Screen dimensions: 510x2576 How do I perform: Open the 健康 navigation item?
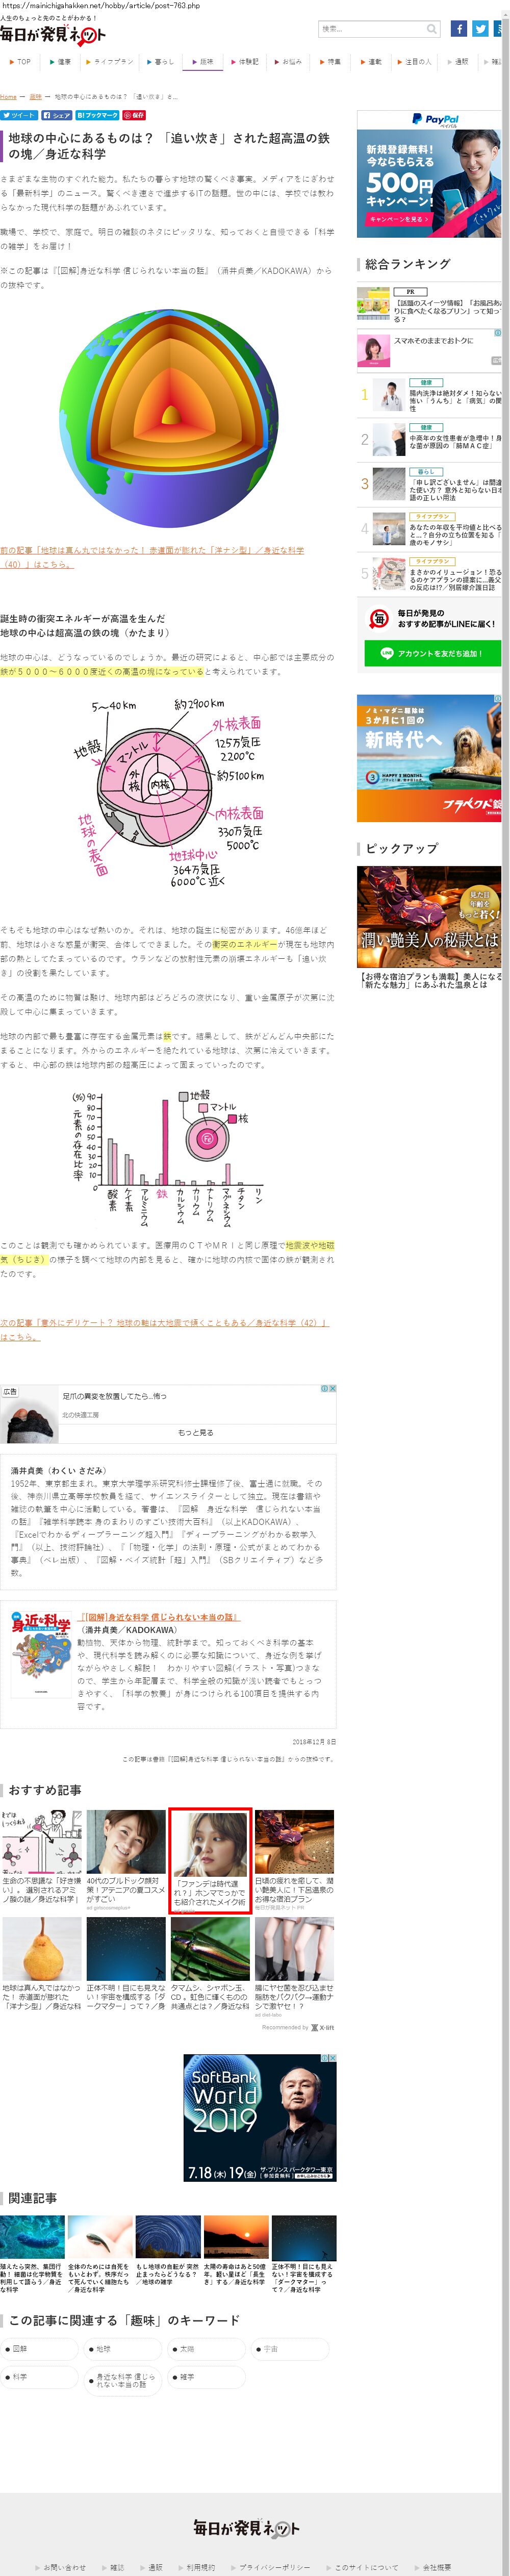(60, 62)
